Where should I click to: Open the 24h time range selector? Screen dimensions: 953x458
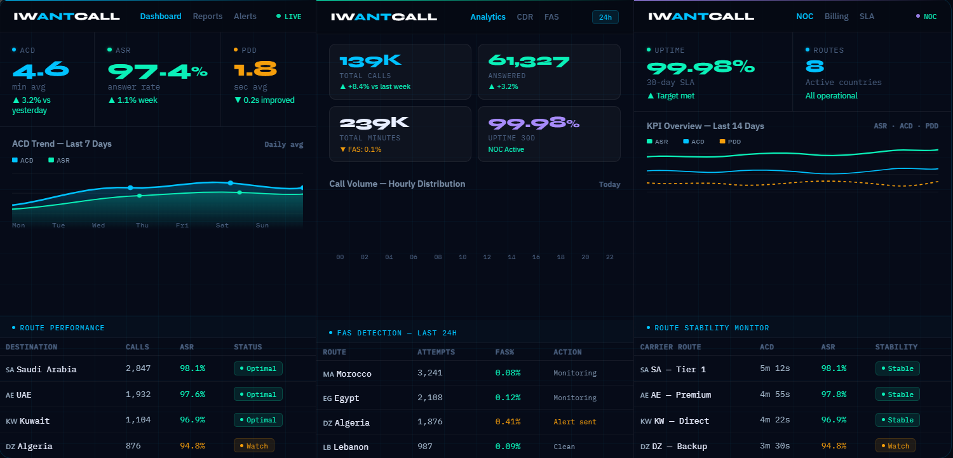click(x=604, y=17)
